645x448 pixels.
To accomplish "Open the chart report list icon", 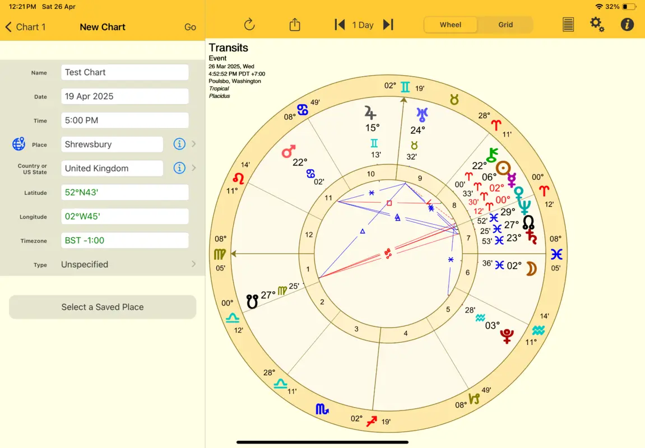I will pyautogui.click(x=568, y=25).
